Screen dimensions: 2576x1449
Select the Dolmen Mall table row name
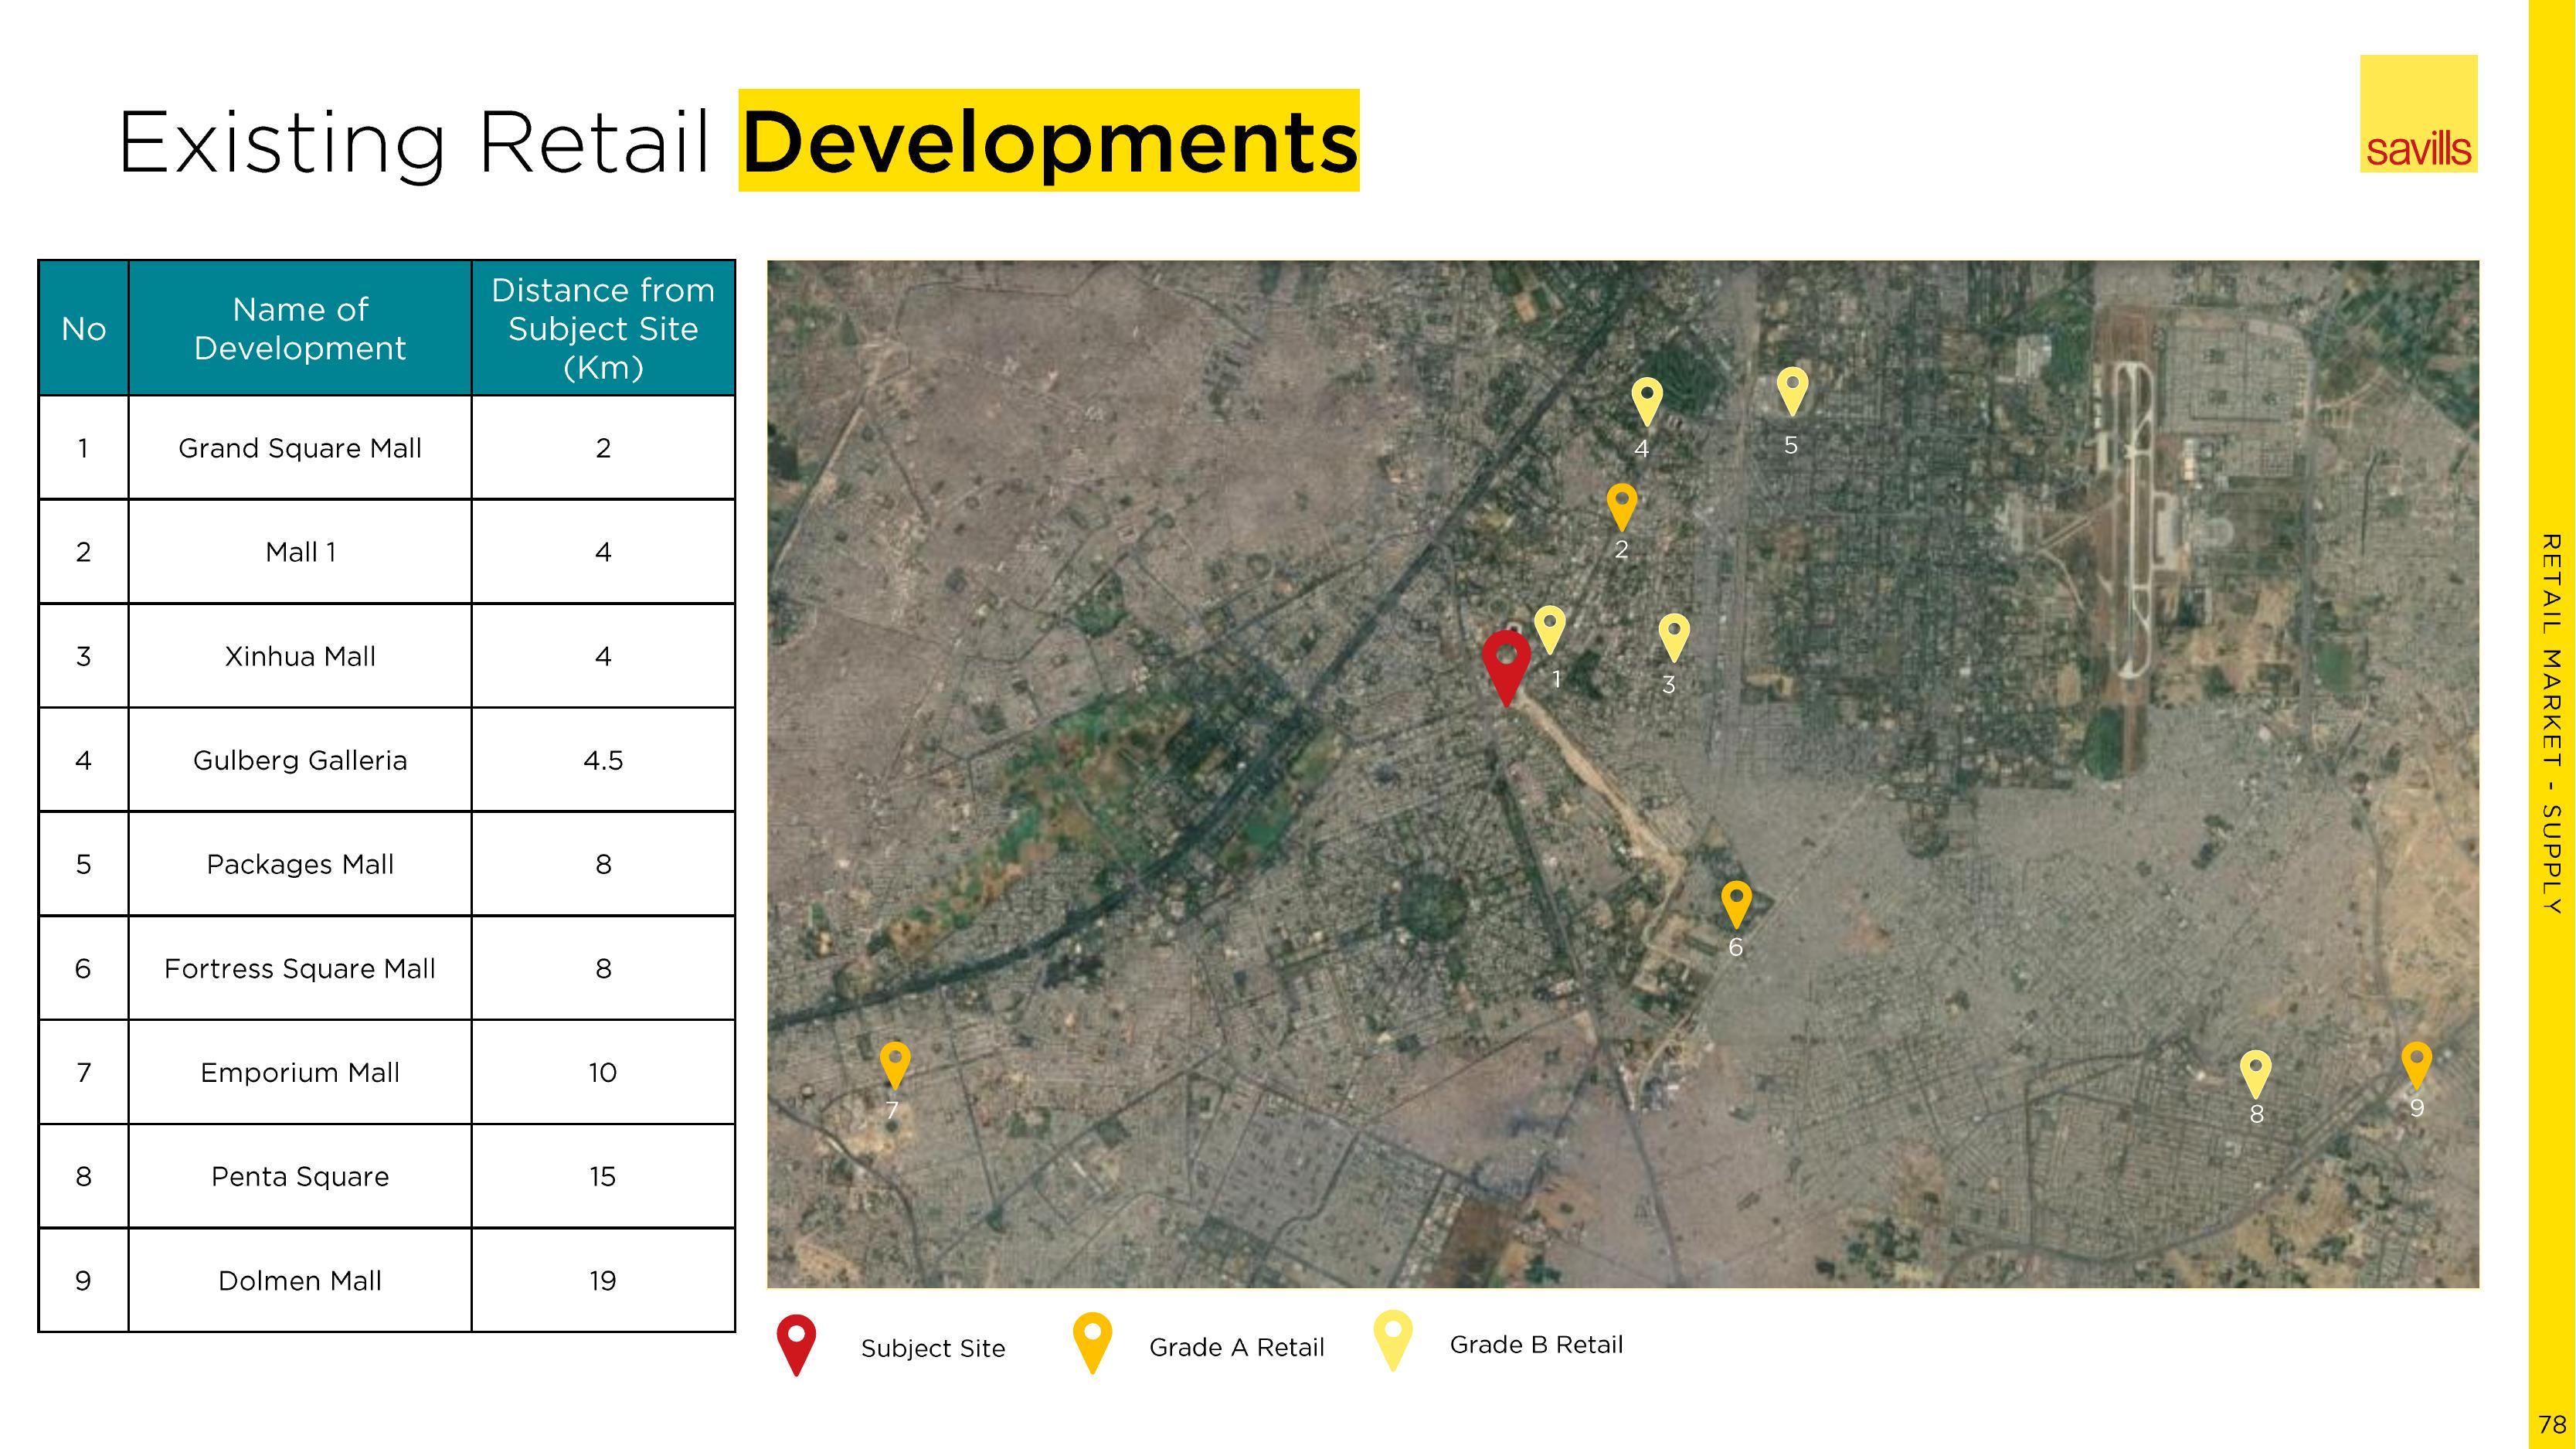tap(300, 1281)
